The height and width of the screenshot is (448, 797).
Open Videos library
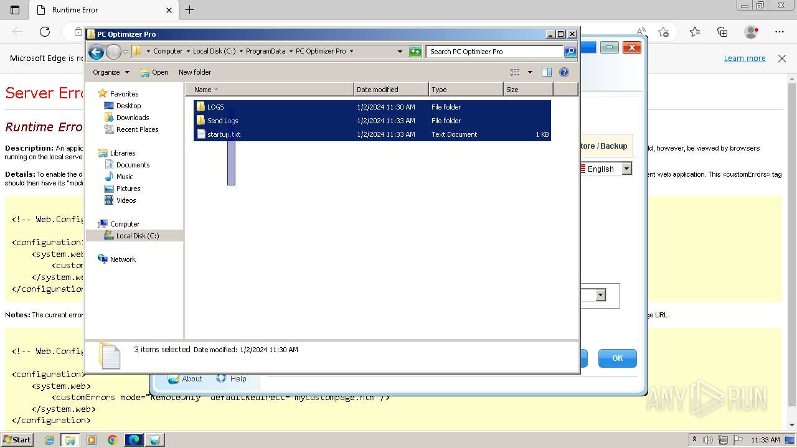[x=126, y=200]
